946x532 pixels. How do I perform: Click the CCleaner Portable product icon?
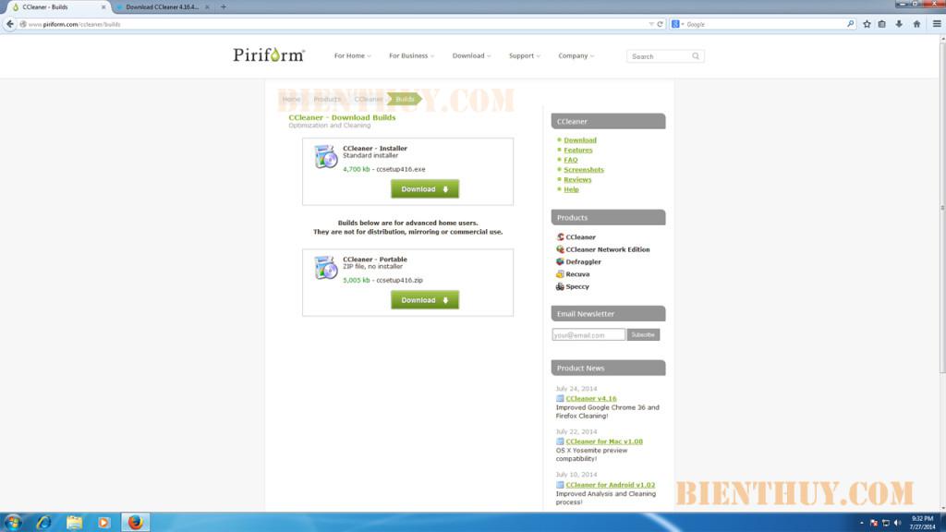(x=326, y=268)
